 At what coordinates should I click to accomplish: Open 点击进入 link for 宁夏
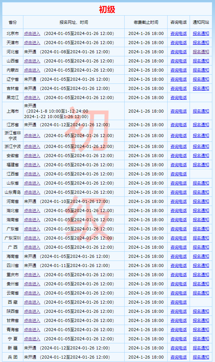point(32,339)
